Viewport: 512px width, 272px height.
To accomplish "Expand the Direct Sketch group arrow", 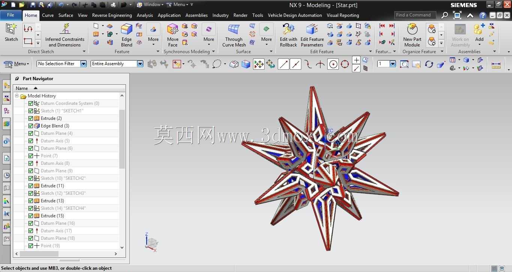I will click(x=84, y=52).
